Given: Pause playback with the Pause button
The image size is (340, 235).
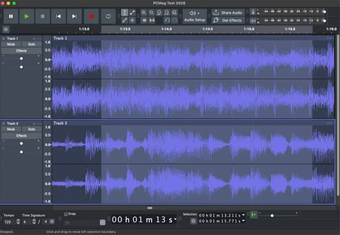Looking at the screenshot, I should pos(11,16).
